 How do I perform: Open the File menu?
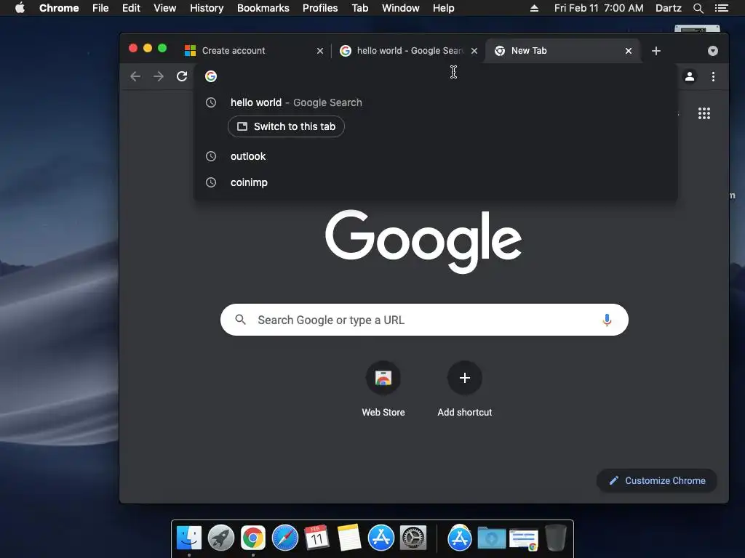(x=100, y=8)
